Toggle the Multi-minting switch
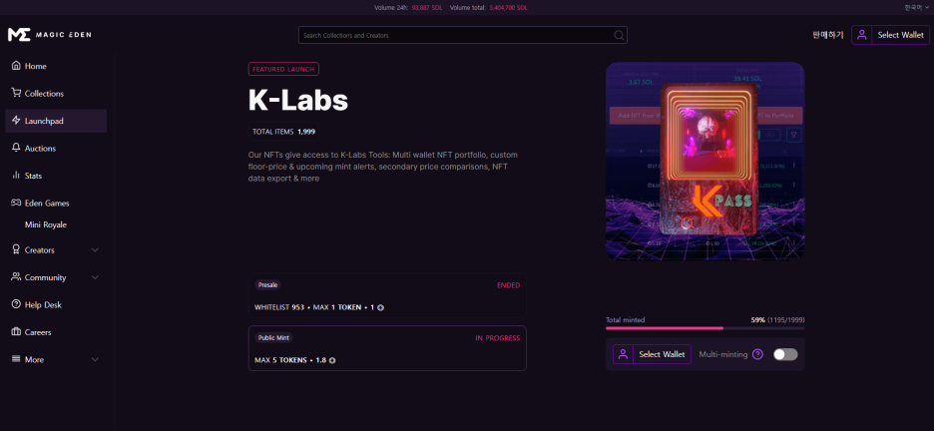 pyautogui.click(x=785, y=354)
